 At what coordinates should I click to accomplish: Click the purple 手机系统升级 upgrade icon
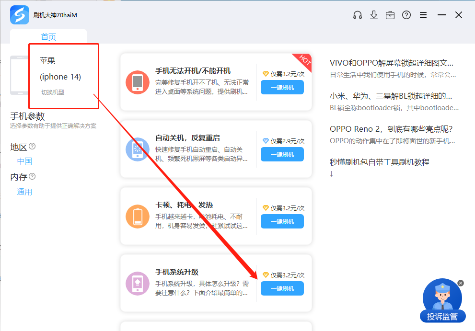coord(138,284)
